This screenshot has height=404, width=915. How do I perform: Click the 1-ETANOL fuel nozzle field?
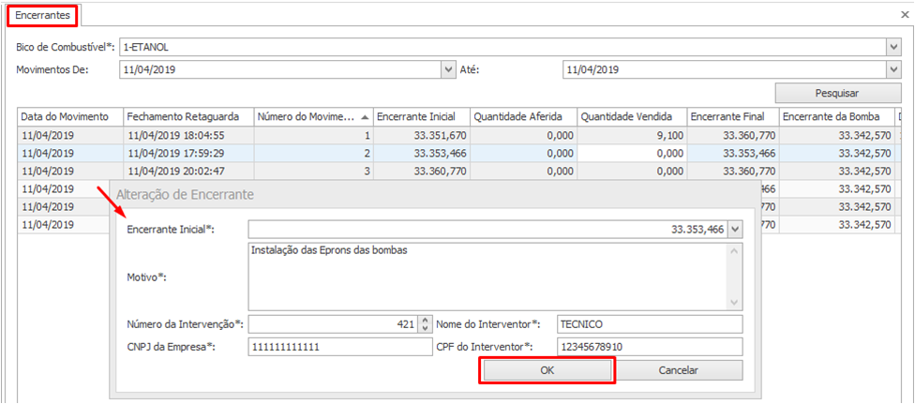[503, 47]
